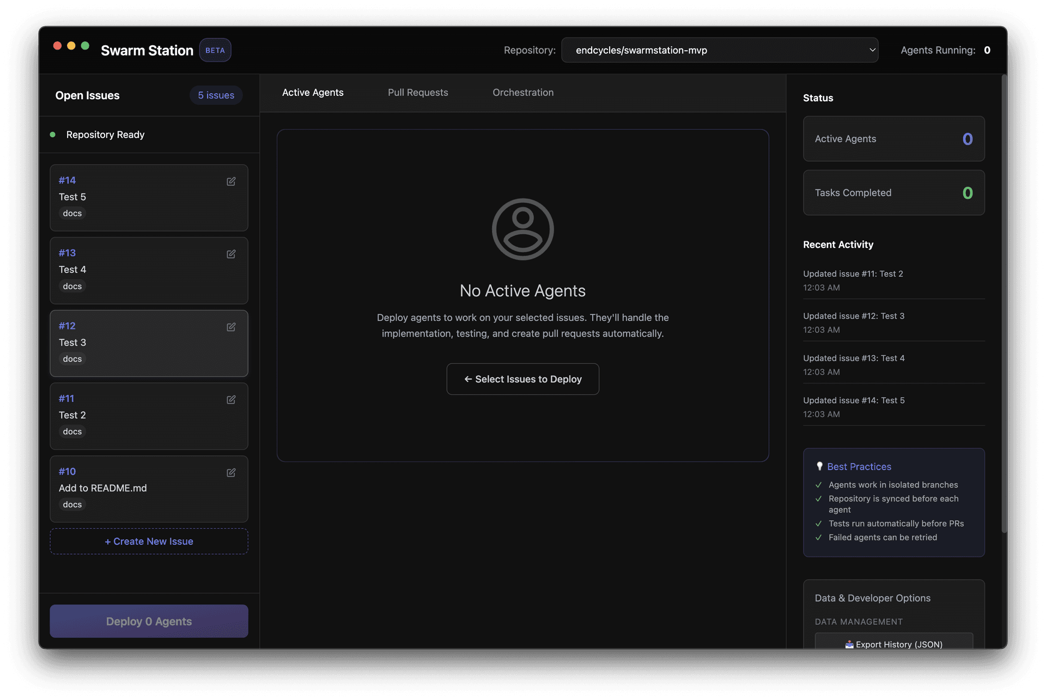1046x700 pixels.
Task: Open edit icon on Add to README.md issue
Action: click(x=231, y=473)
